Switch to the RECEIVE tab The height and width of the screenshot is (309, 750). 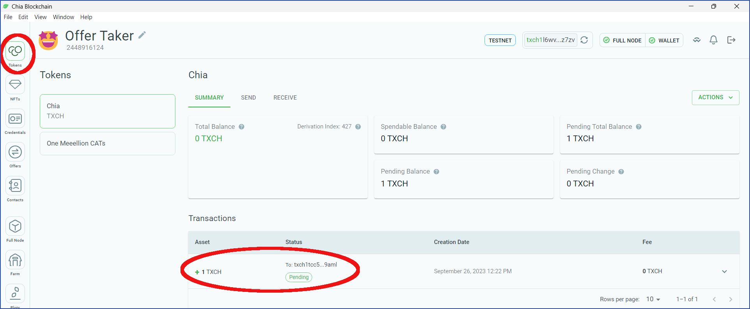click(x=285, y=98)
